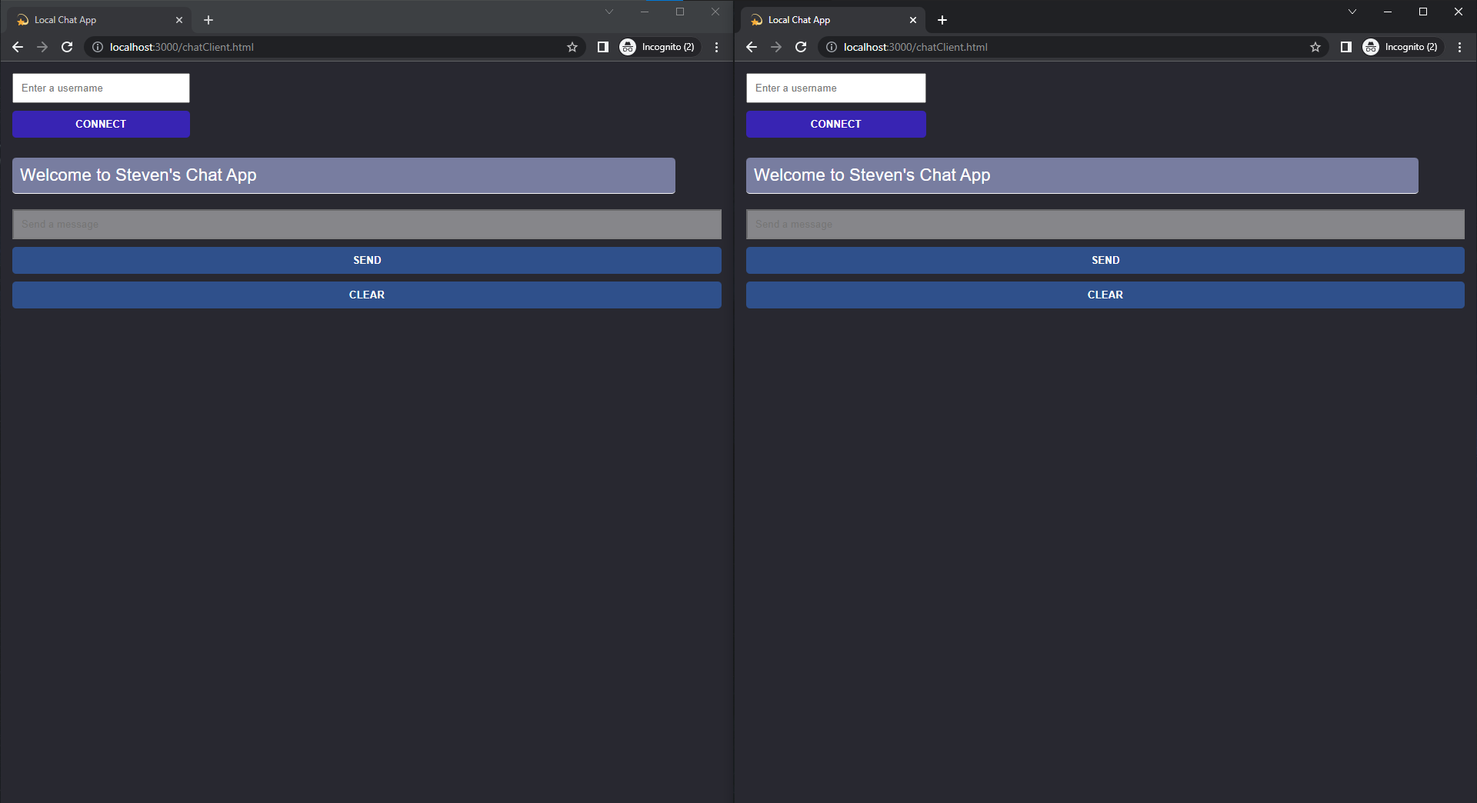Open the three-dot Chrome menu in the right window
Viewport: 1477px width, 803px height.
click(1459, 47)
